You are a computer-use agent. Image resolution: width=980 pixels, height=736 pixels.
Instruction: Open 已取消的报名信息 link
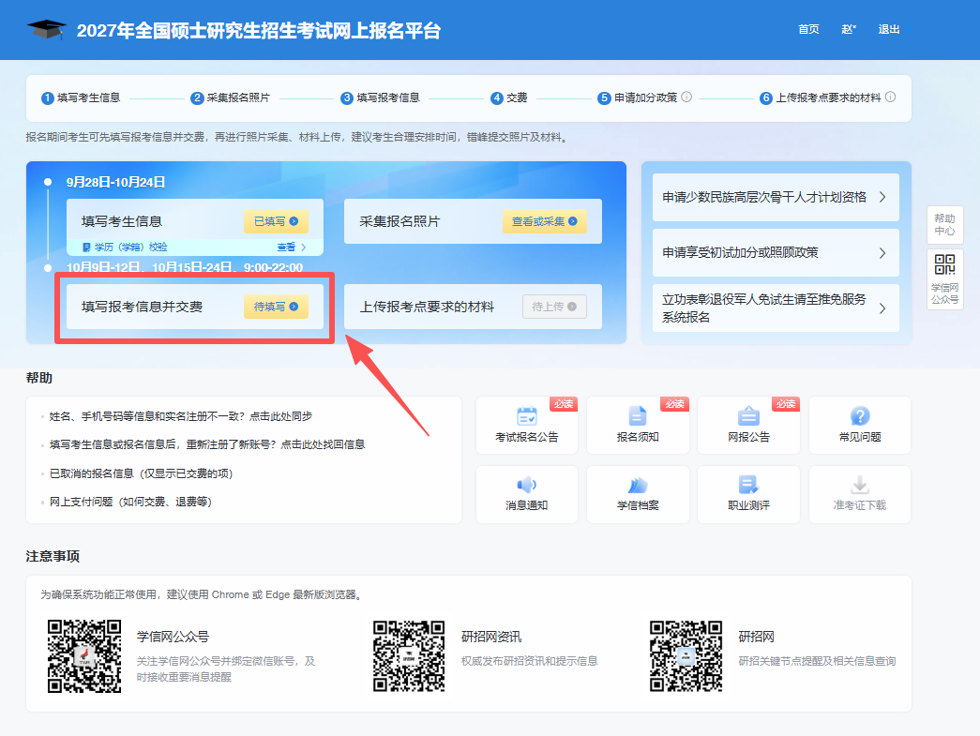[x=141, y=473]
